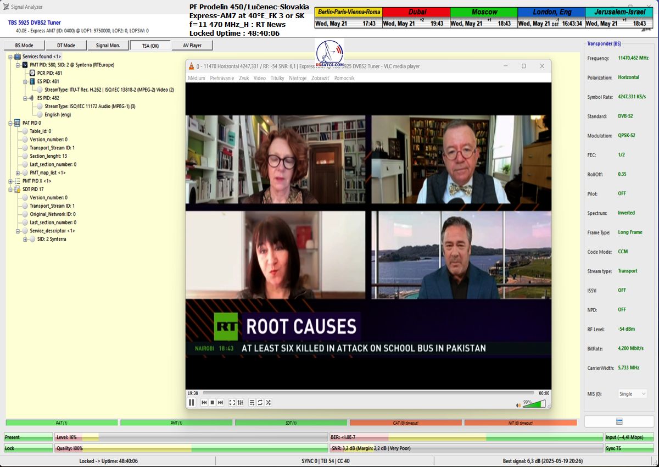Expand the PMT PID X tree node

tap(10, 181)
